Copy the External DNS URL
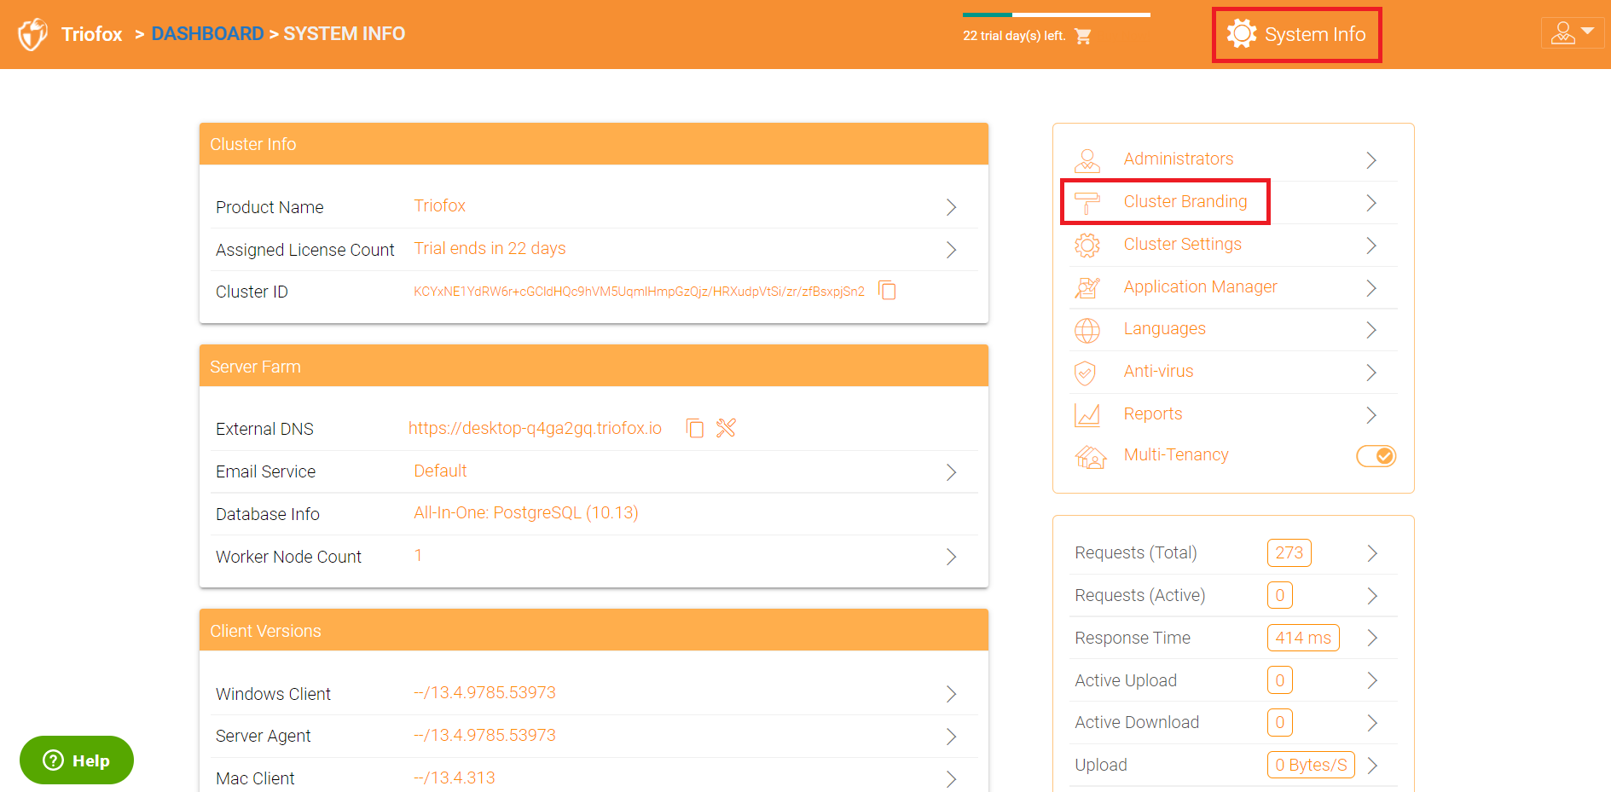 click(695, 428)
